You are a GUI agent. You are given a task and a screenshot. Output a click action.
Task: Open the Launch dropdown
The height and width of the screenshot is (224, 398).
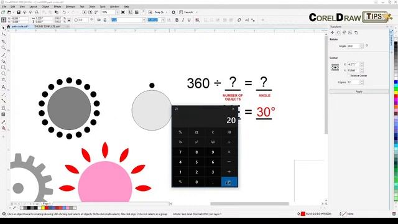point(197,12)
